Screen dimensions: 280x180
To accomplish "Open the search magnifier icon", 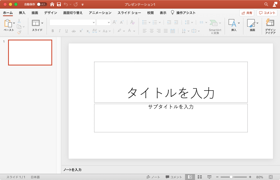I will pyautogui.click(x=266, y=4).
